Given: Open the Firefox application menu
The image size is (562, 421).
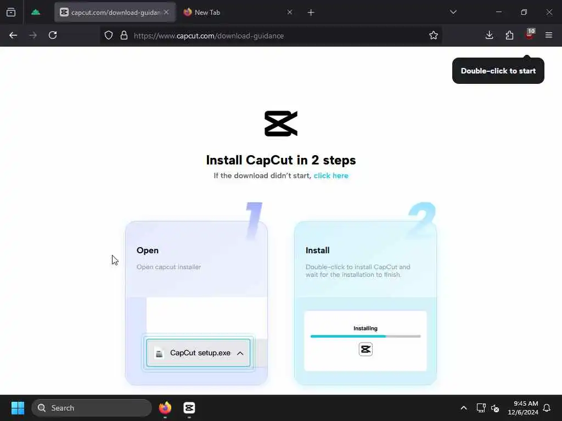Looking at the screenshot, I should pyautogui.click(x=549, y=35).
